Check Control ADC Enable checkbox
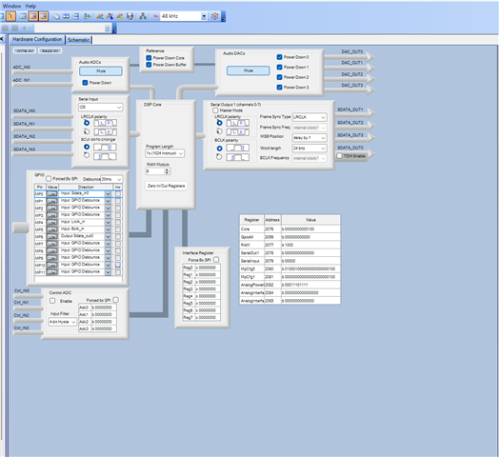This screenshot has height=457, width=499. 52,301
